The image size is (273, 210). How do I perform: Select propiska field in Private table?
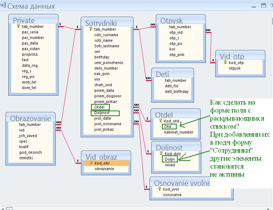coord(30,54)
